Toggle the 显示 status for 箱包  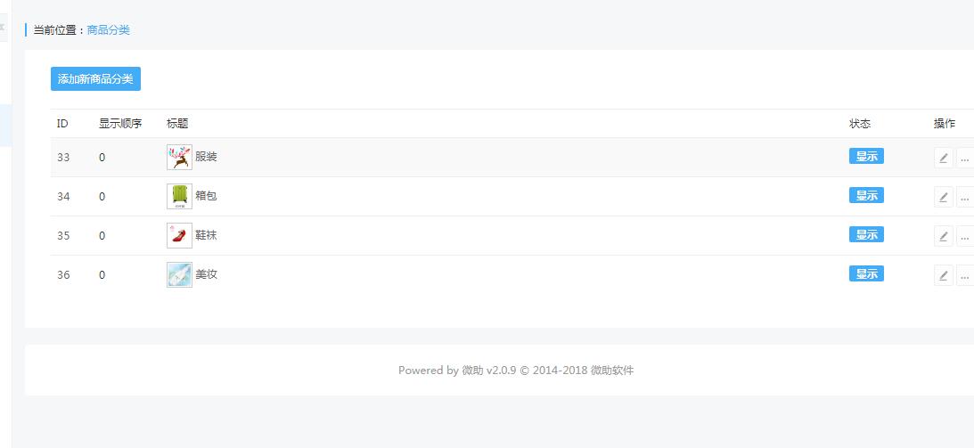pos(866,196)
